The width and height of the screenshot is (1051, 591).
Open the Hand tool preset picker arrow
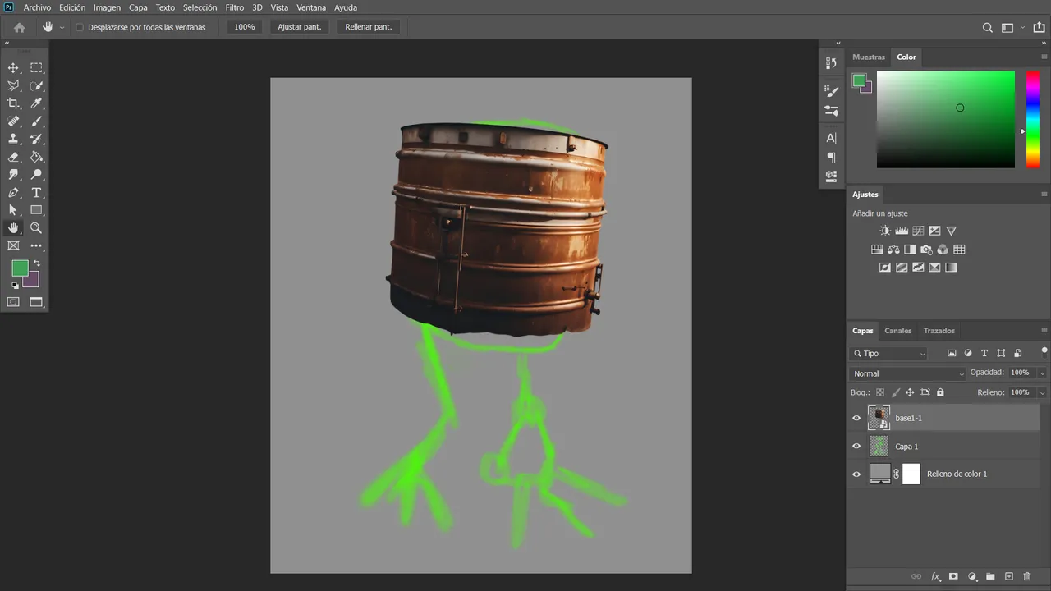(62, 27)
